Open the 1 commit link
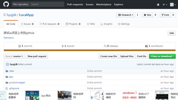The width and height of the screenshot is (178, 100). pyautogui.click(x=25, y=46)
